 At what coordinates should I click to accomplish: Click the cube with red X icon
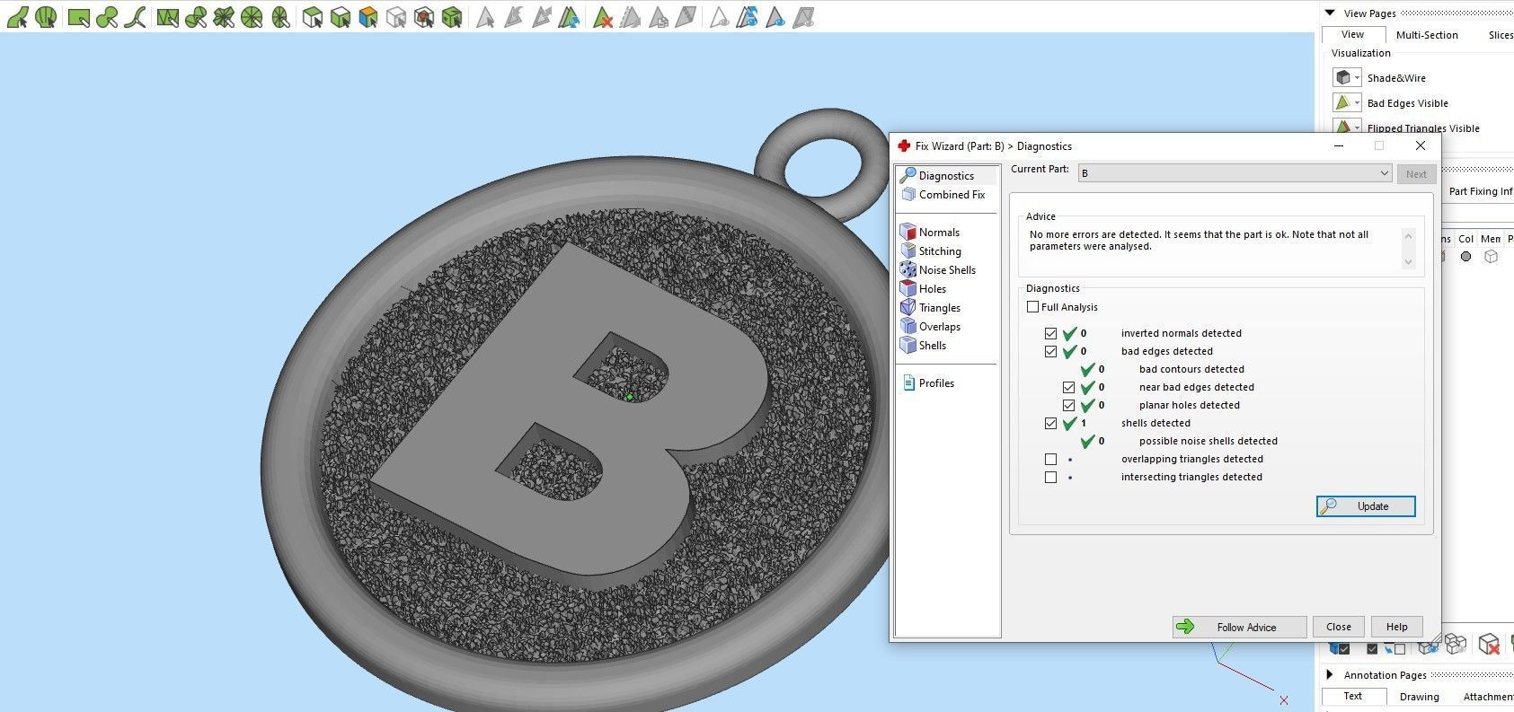tap(1489, 644)
